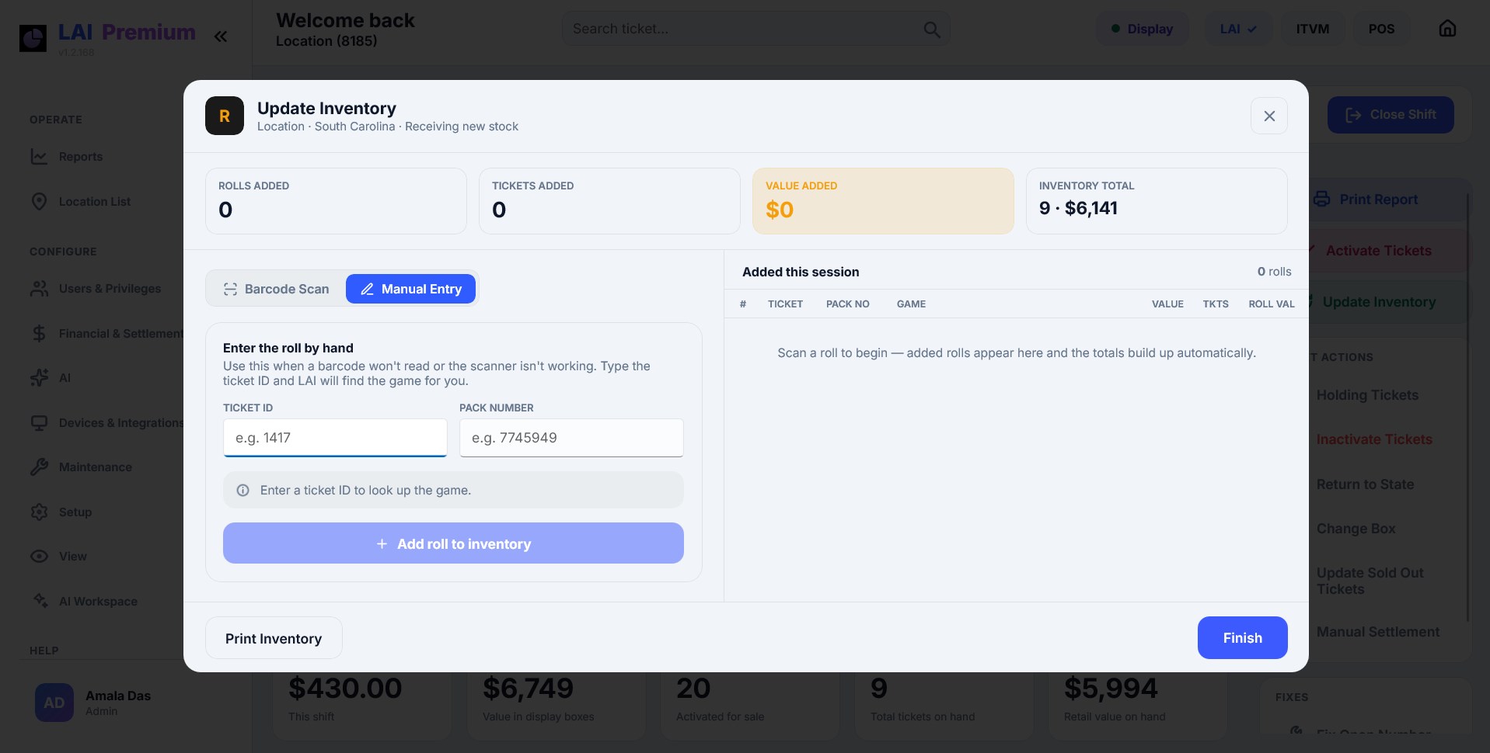
Task: Click Add roll to inventory button
Action: click(453, 543)
